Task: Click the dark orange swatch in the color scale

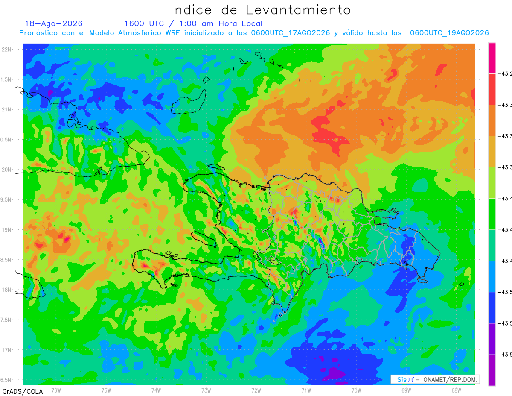Action: click(492, 120)
